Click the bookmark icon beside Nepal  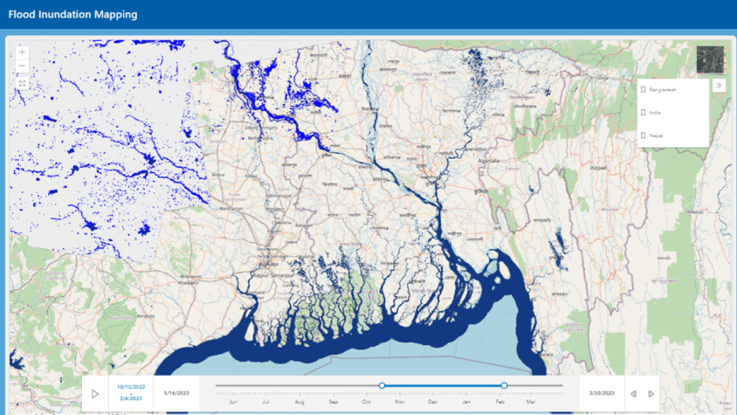click(644, 135)
